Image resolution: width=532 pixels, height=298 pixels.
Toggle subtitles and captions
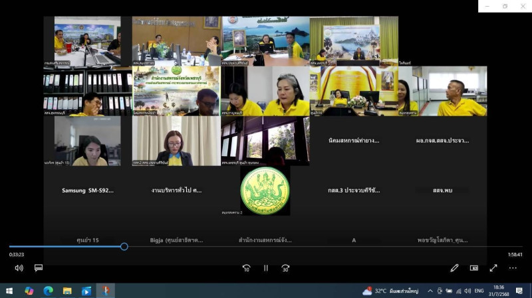pyautogui.click(x=39, y=268)
